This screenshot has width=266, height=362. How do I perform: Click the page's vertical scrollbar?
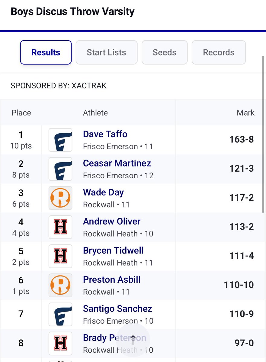tap(264, 134)
